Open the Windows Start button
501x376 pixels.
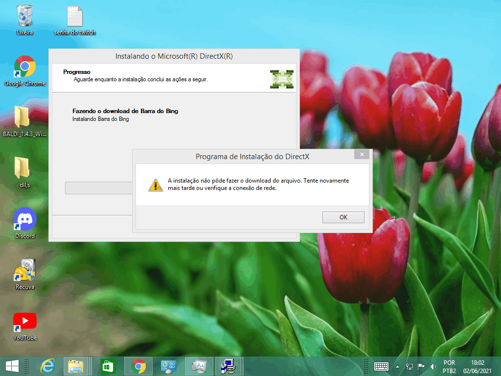tap(12, 366)
